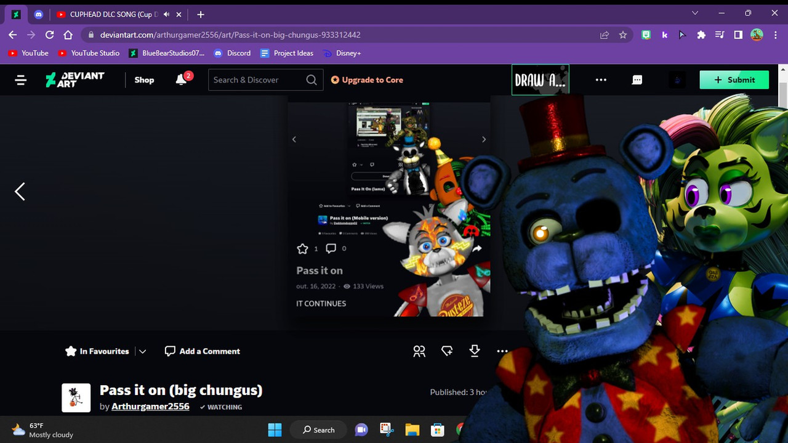Open the DeviantArt header more options menu

pyautogui.click(x=601, y=80)
